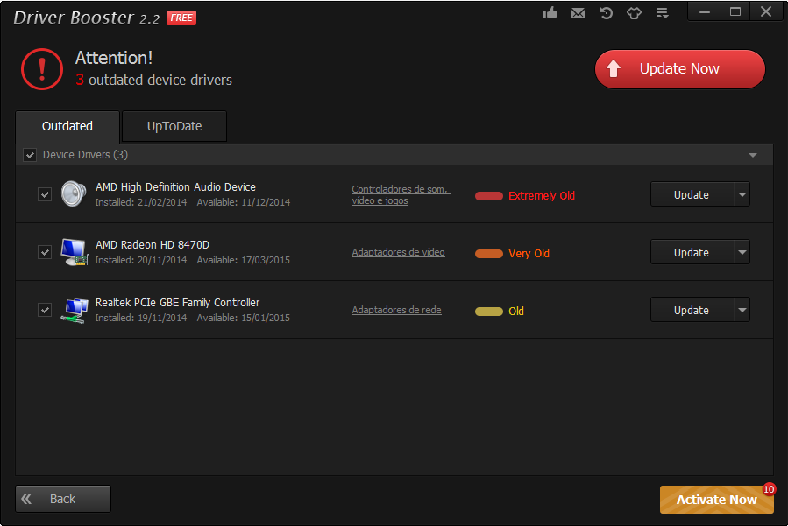Open the main menu lines icon

click(663, 13)
